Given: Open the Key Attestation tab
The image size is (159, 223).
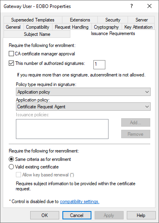Looking at the screenshot, I should coord(138,27).
